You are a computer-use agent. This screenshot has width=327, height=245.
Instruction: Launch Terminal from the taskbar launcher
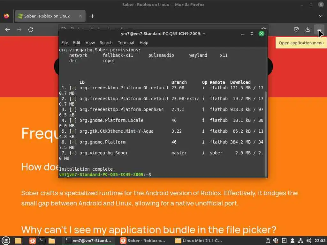[x=42, y=241]
